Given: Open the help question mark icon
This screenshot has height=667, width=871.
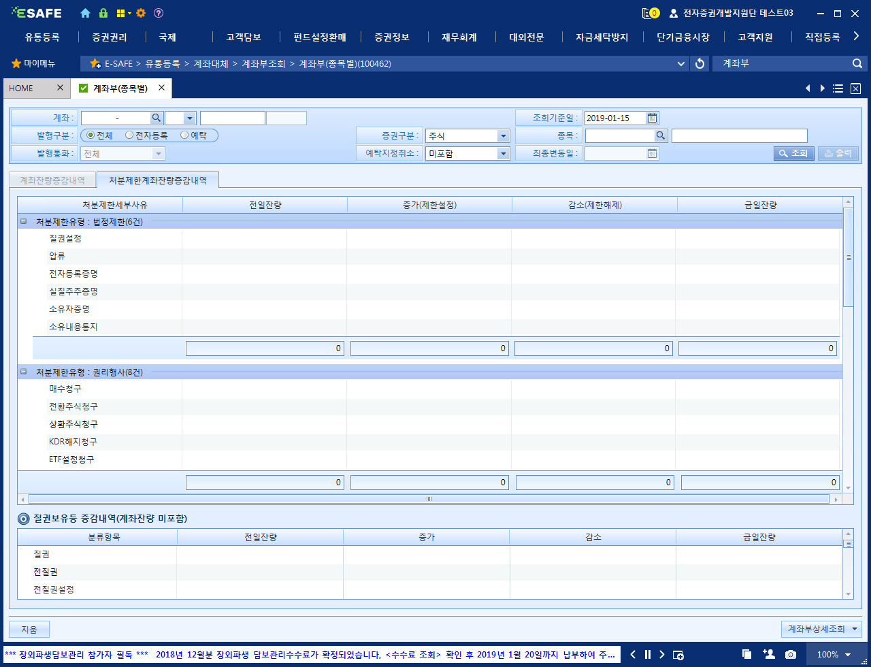Looking at the screenshot, I should (x=159, y=13).
